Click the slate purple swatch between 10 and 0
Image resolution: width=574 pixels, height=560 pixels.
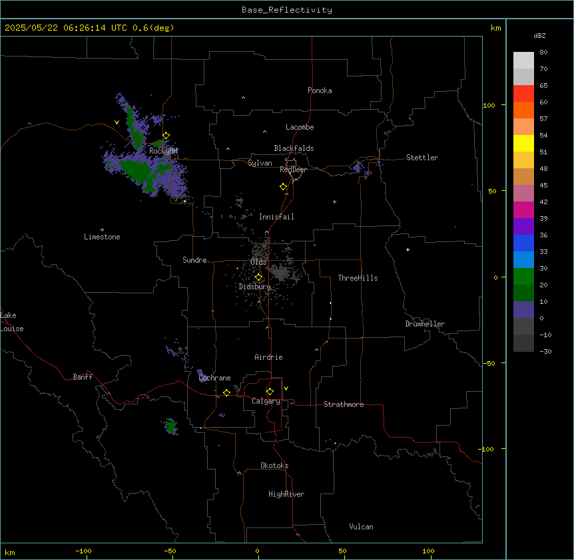523,310
